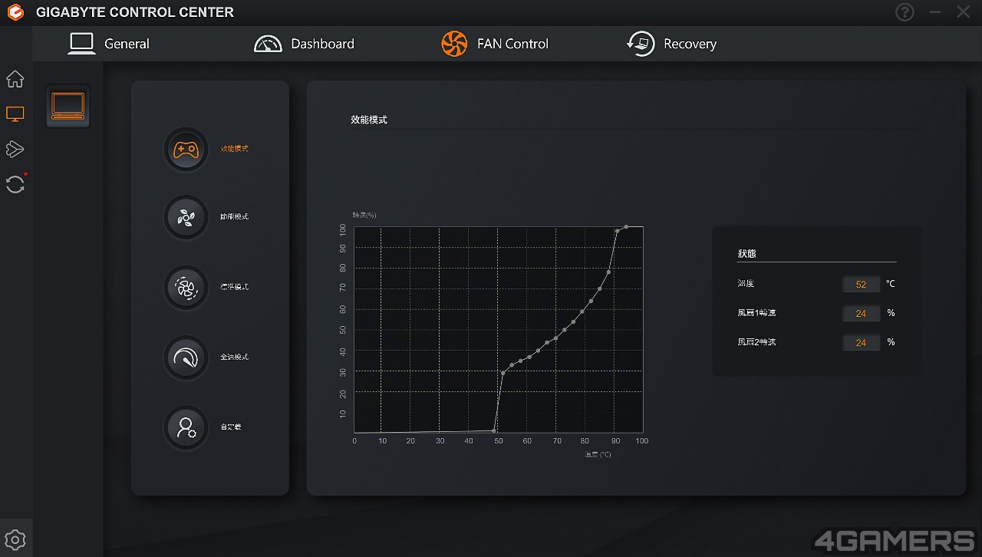Select the laptop device thumbnail
This screenshot has width=982, height=557.
pos(68,106)
